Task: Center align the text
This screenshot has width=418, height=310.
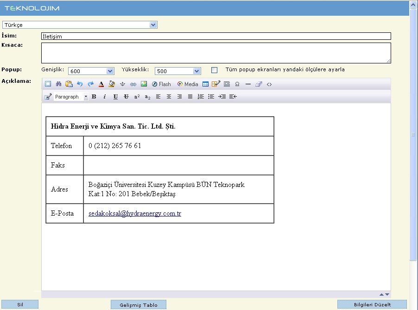Action: click(x=169, y=97)
